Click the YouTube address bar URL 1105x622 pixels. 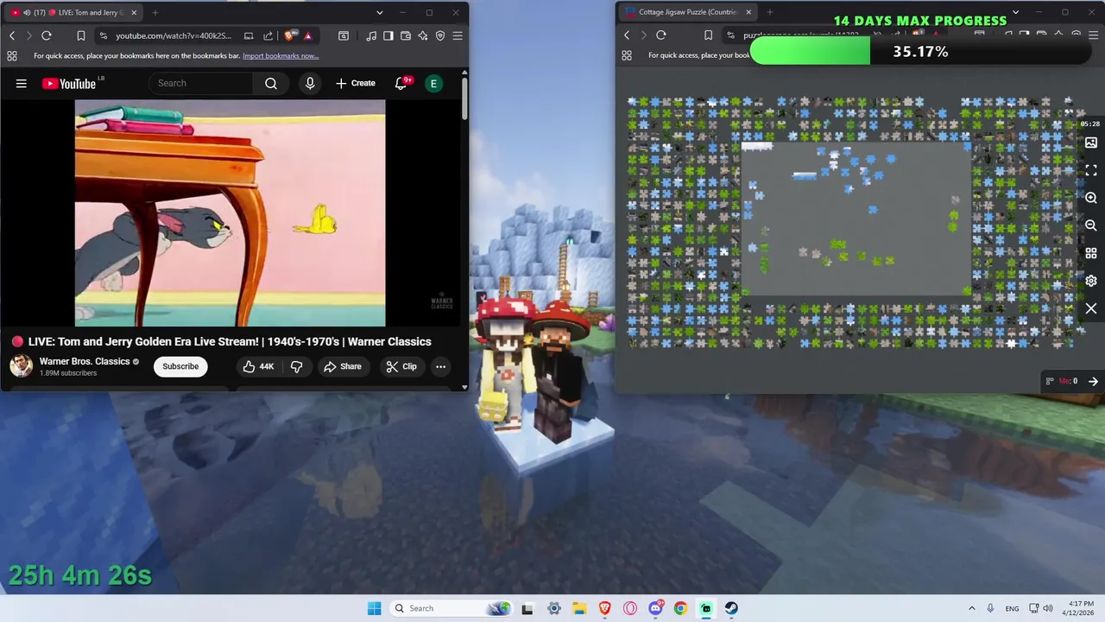(x=174, y=35)
